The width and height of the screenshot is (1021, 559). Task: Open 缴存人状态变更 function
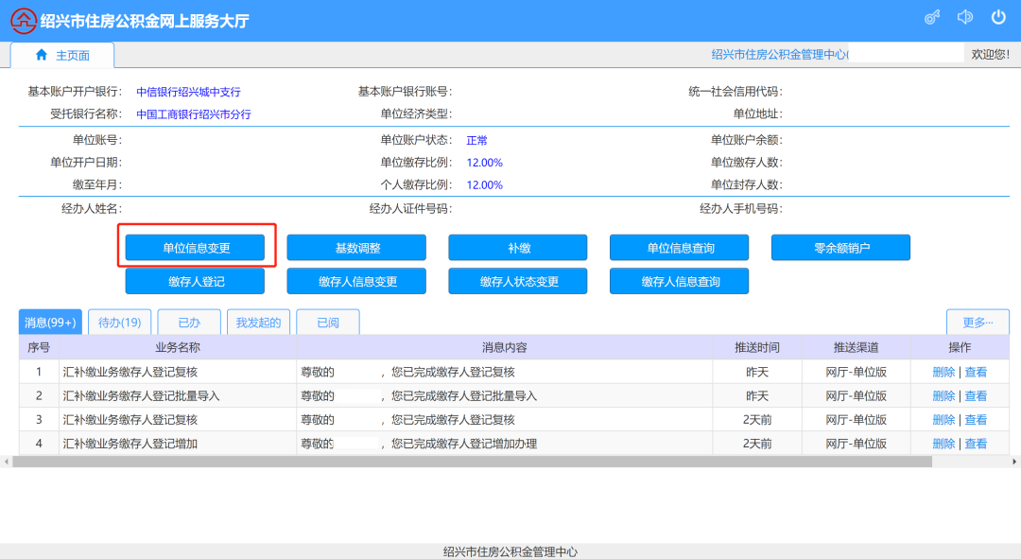click(x=518, y=282)
